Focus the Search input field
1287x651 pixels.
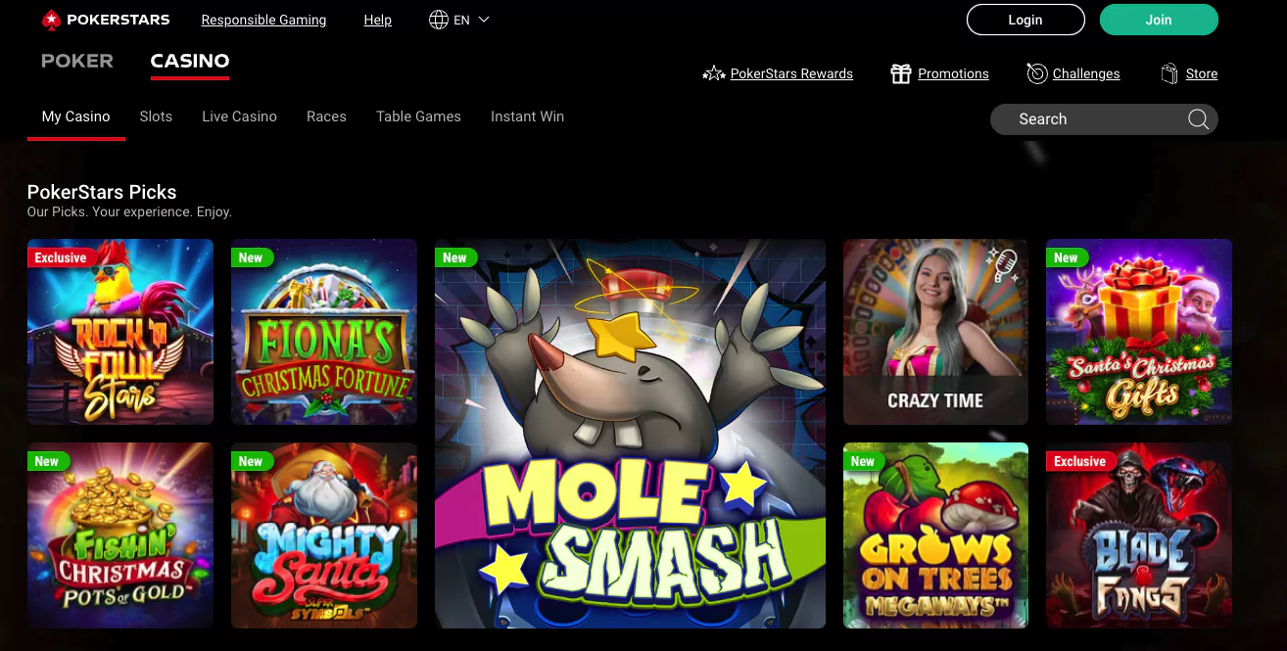[x=1104, y=119]
